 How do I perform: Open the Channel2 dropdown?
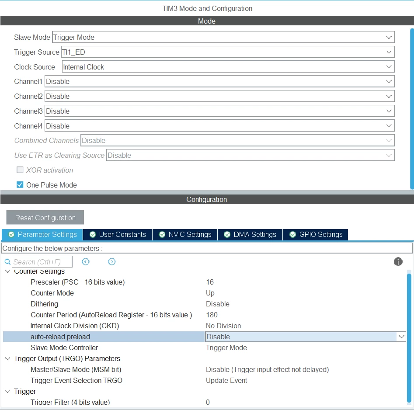coord(219,96)
